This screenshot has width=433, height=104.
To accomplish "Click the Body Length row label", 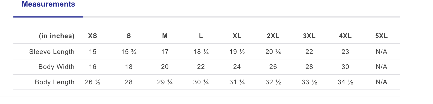I will point(55,82).
